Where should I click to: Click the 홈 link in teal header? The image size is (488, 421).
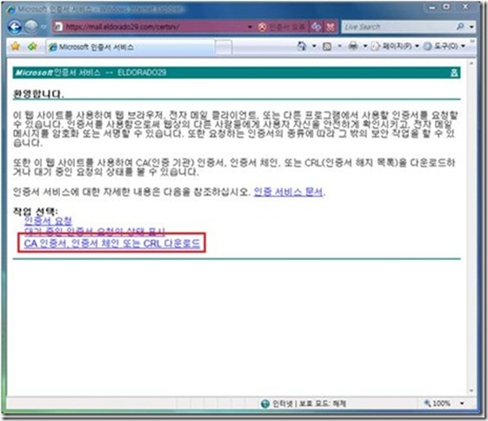(454, 73)
